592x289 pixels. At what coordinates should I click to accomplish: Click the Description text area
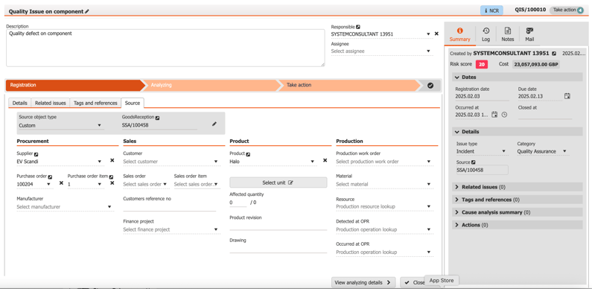pos(165,48)
